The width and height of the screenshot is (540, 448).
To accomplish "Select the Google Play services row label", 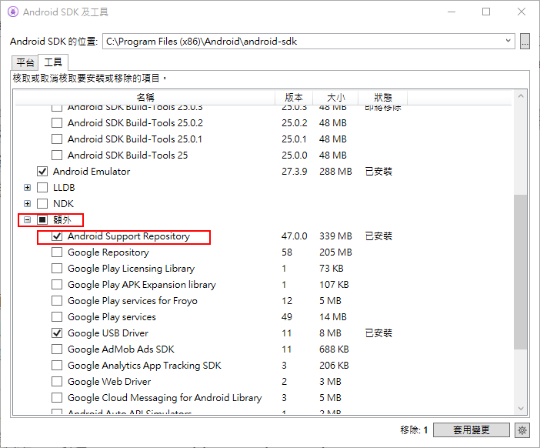I will pos(112,316).
